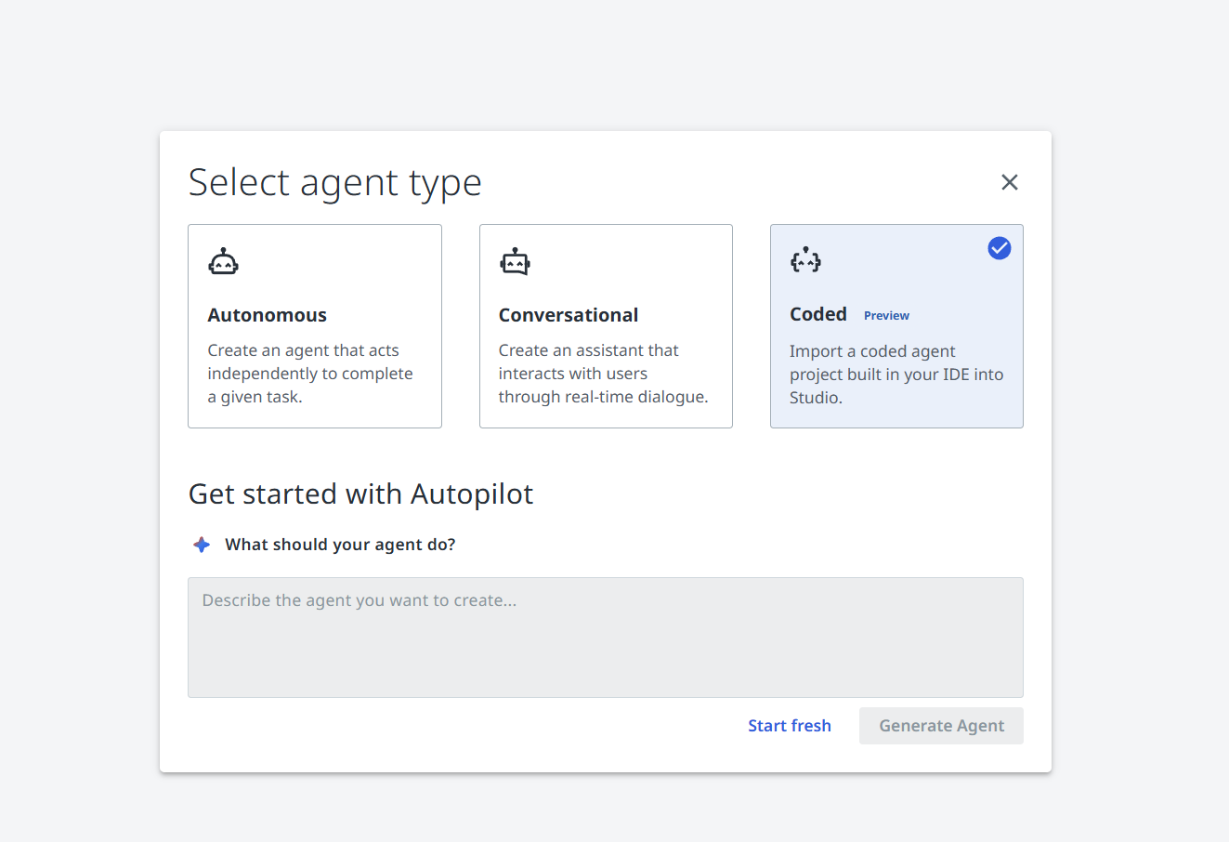
Task: Pick the Coded agent title
Action: 818,314
